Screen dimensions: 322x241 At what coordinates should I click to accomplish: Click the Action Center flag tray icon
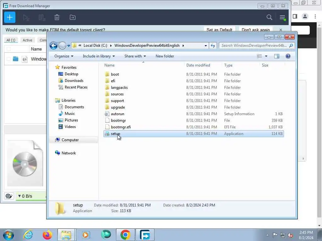click(x=275, y=235)
